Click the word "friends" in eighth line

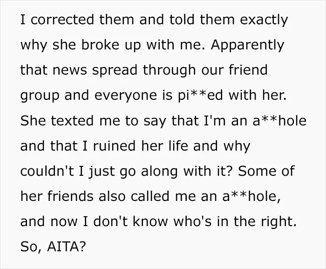70,196
